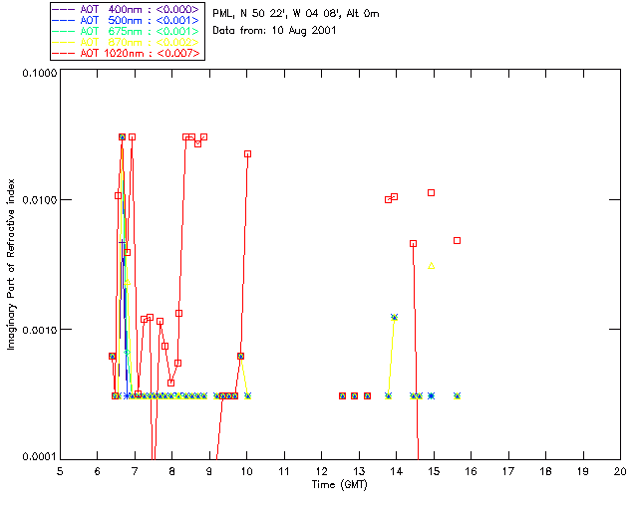638x510 pixels.
Task: Click the isolated yellow triangle marker near 15 GMT
Action: 432,266
